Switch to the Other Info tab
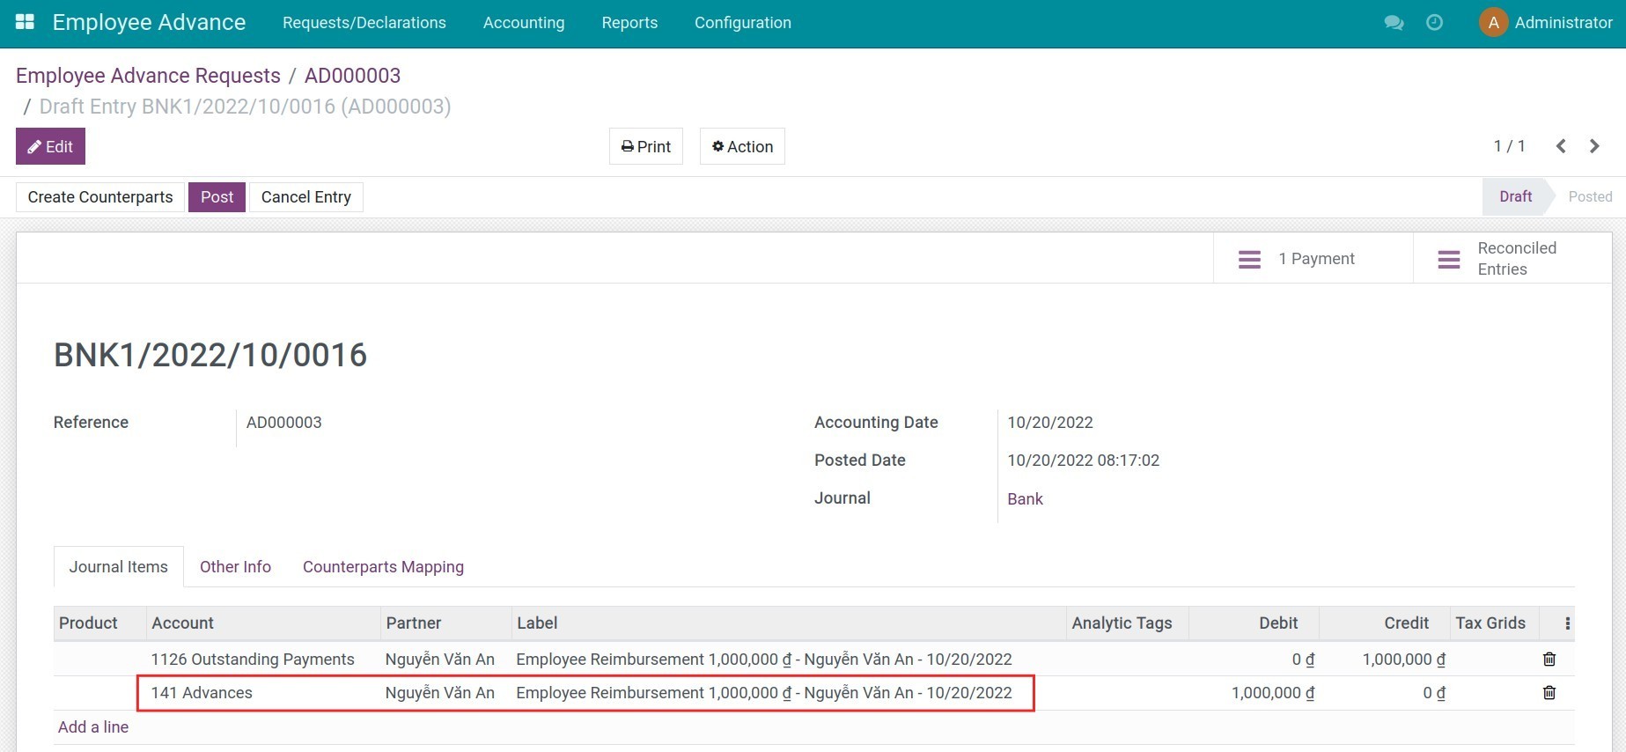Image resolution: width=1626 pixels, height=752 pixels. tap(235, 567)
